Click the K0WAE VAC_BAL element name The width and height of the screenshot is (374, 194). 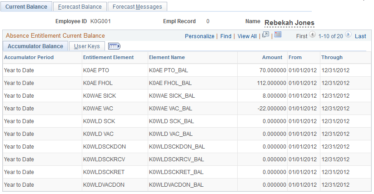tap(170, 109)
